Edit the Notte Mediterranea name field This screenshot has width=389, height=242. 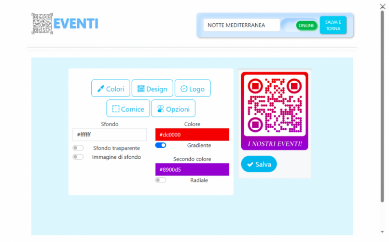(x=241, y=25)
